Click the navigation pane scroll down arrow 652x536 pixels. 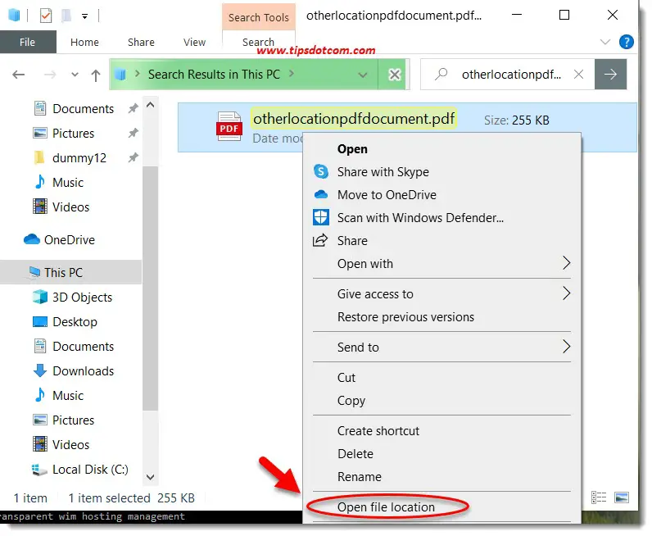tap(151, 477)
